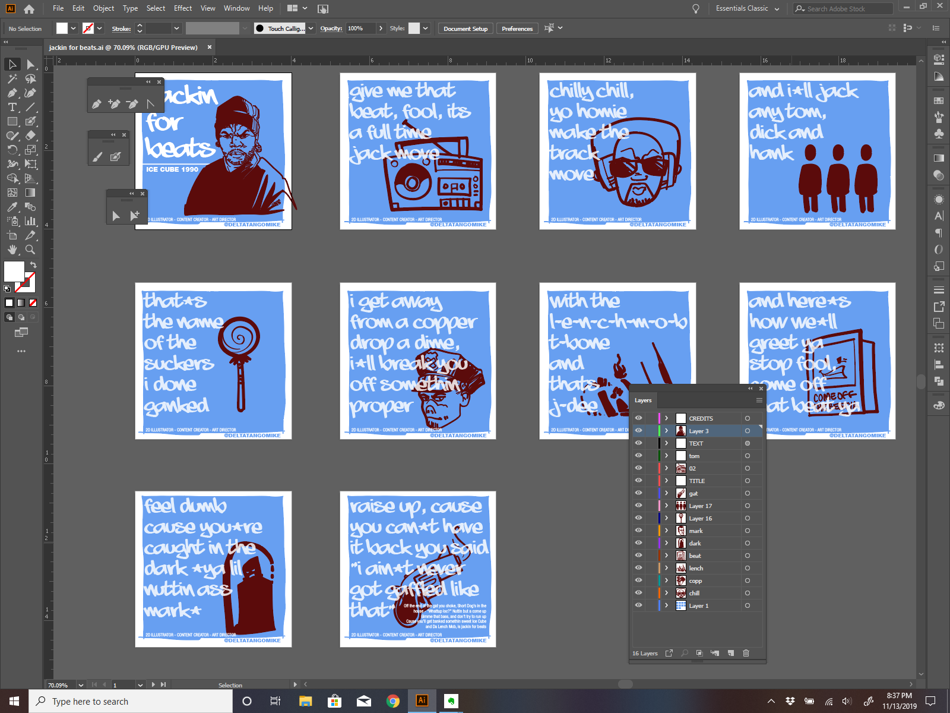Click next artboard arrow in status bar
This screenshot has height=713, width=950.
click(x=153, y=685)
